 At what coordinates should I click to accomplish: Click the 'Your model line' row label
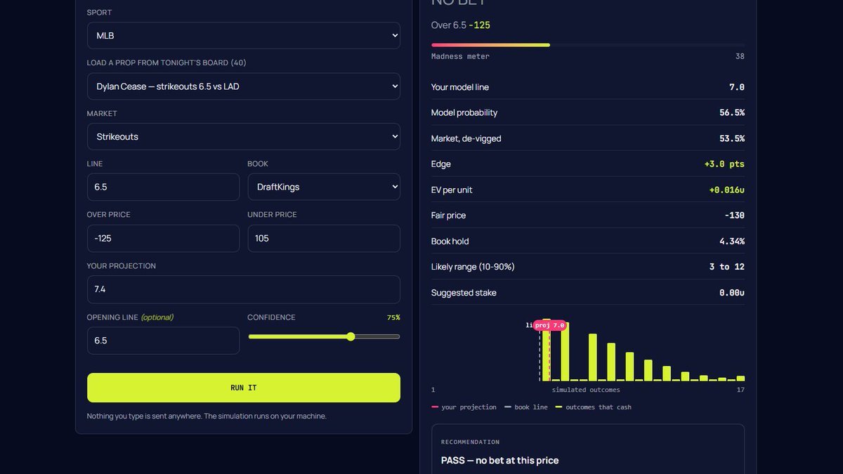[x=460, y=87]
